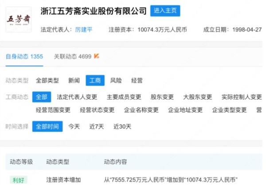Switch to 自身动态 1355 tab
Image resolution: width=266 pixels, height=185 pixels.
pyautogui.click(x=24, y=57)
